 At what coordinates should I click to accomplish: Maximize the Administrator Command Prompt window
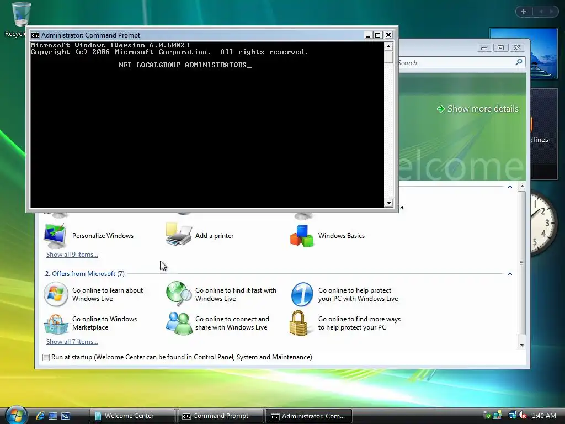pyautogui.click(x=377, y=35)
